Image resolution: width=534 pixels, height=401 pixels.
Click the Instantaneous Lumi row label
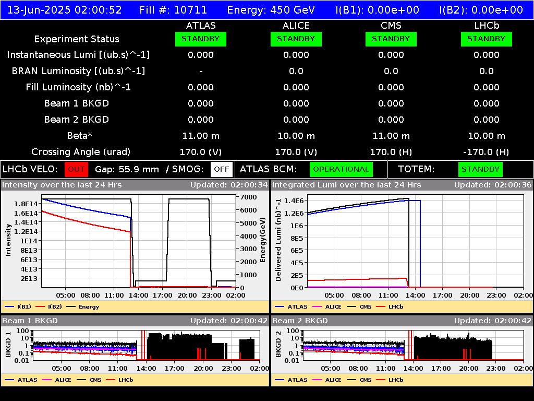[78, 55]
